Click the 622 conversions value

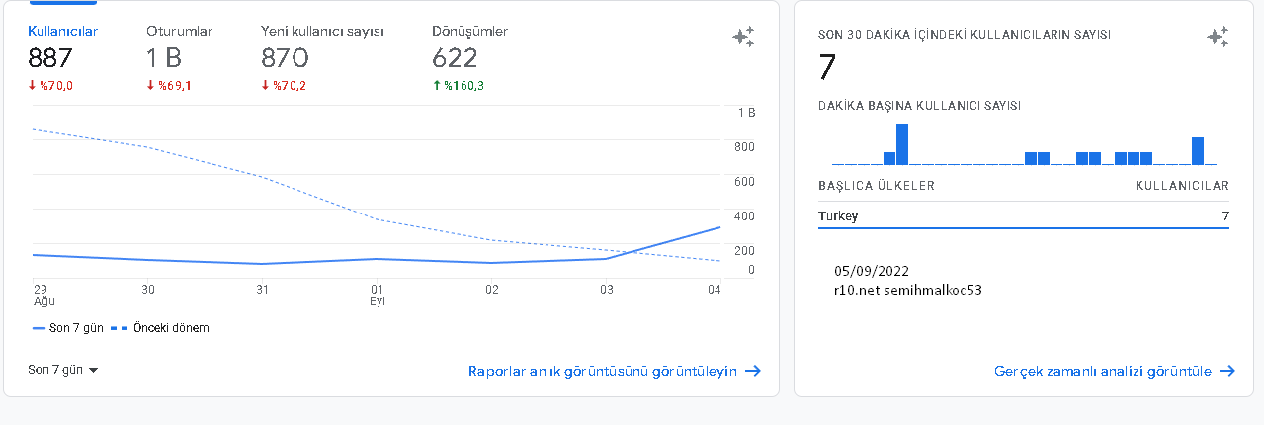(455, 58)
